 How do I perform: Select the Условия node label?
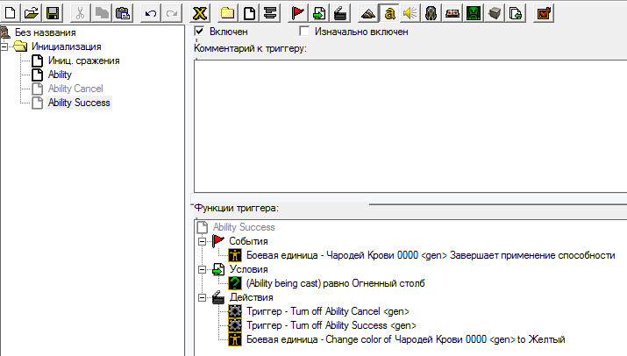[x=248, y=269]
